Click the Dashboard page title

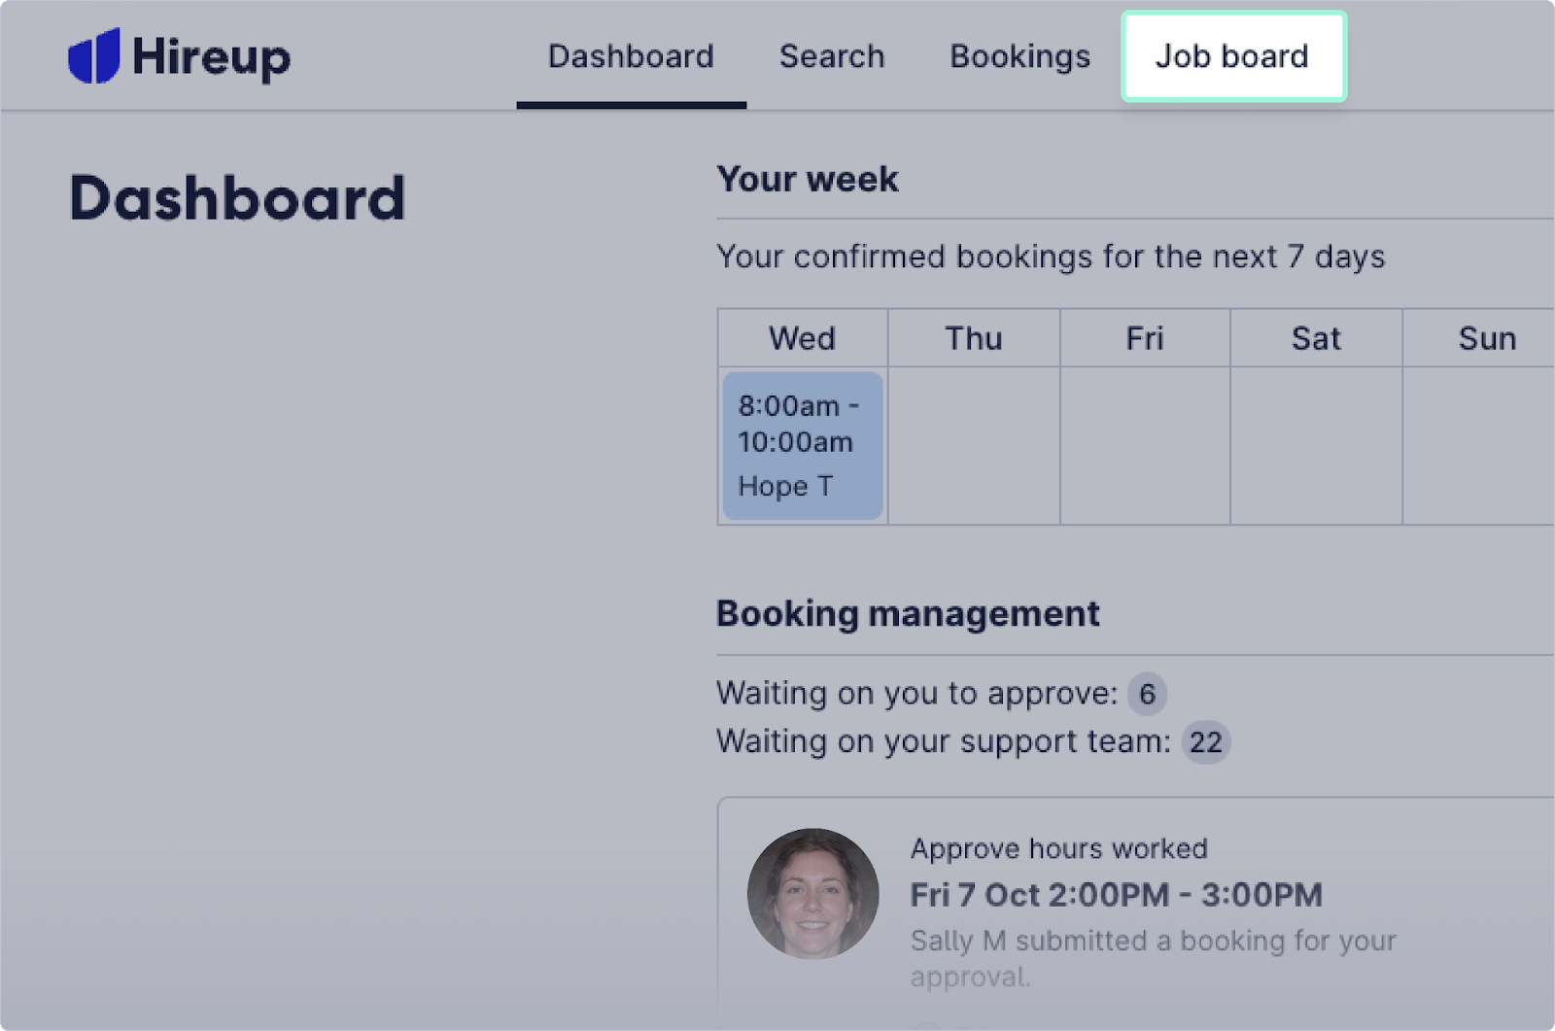[237, 197]
